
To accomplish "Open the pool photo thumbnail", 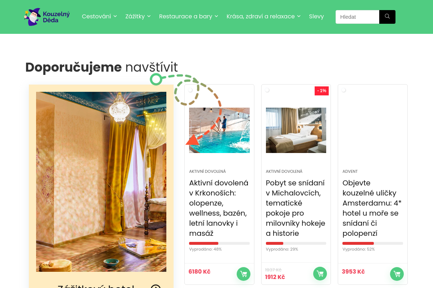I will (x=219, y=130).
